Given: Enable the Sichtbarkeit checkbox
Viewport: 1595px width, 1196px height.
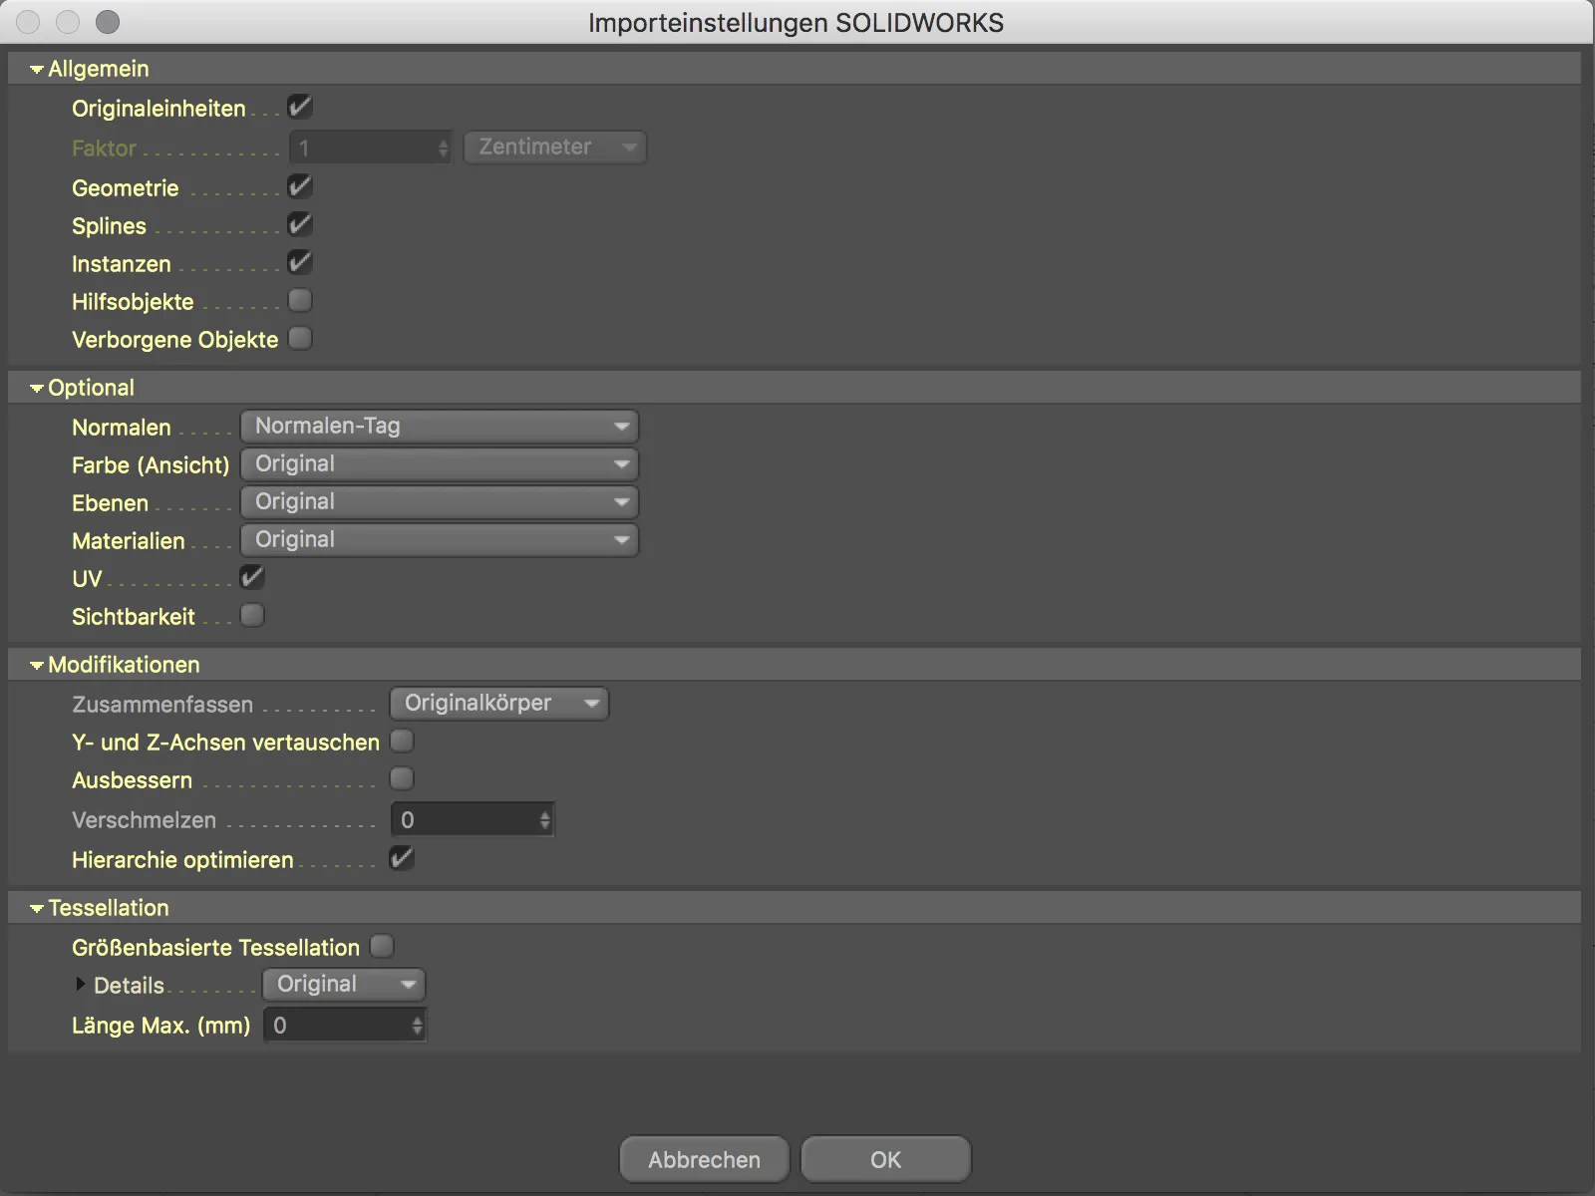Looking at the screenshot, I should [252, 615].
